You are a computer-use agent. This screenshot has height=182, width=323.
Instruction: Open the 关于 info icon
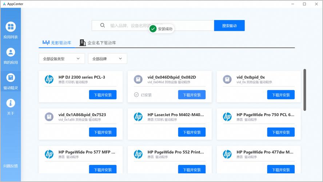[11, 103]
